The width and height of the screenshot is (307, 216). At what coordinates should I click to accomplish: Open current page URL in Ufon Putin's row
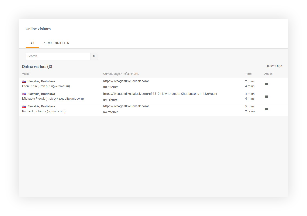click(x=126, y=81)
